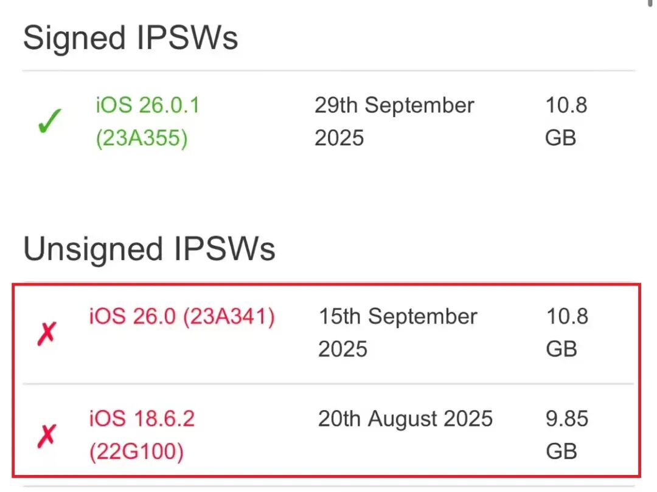This screenshot has width=657, height=492.
Task: Click the 10.8 size of iOS 26.0.1
Action: click(566, 106)
